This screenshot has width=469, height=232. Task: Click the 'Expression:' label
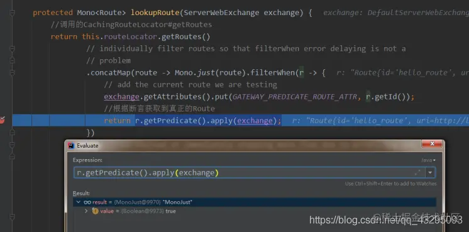coord(87,160)
